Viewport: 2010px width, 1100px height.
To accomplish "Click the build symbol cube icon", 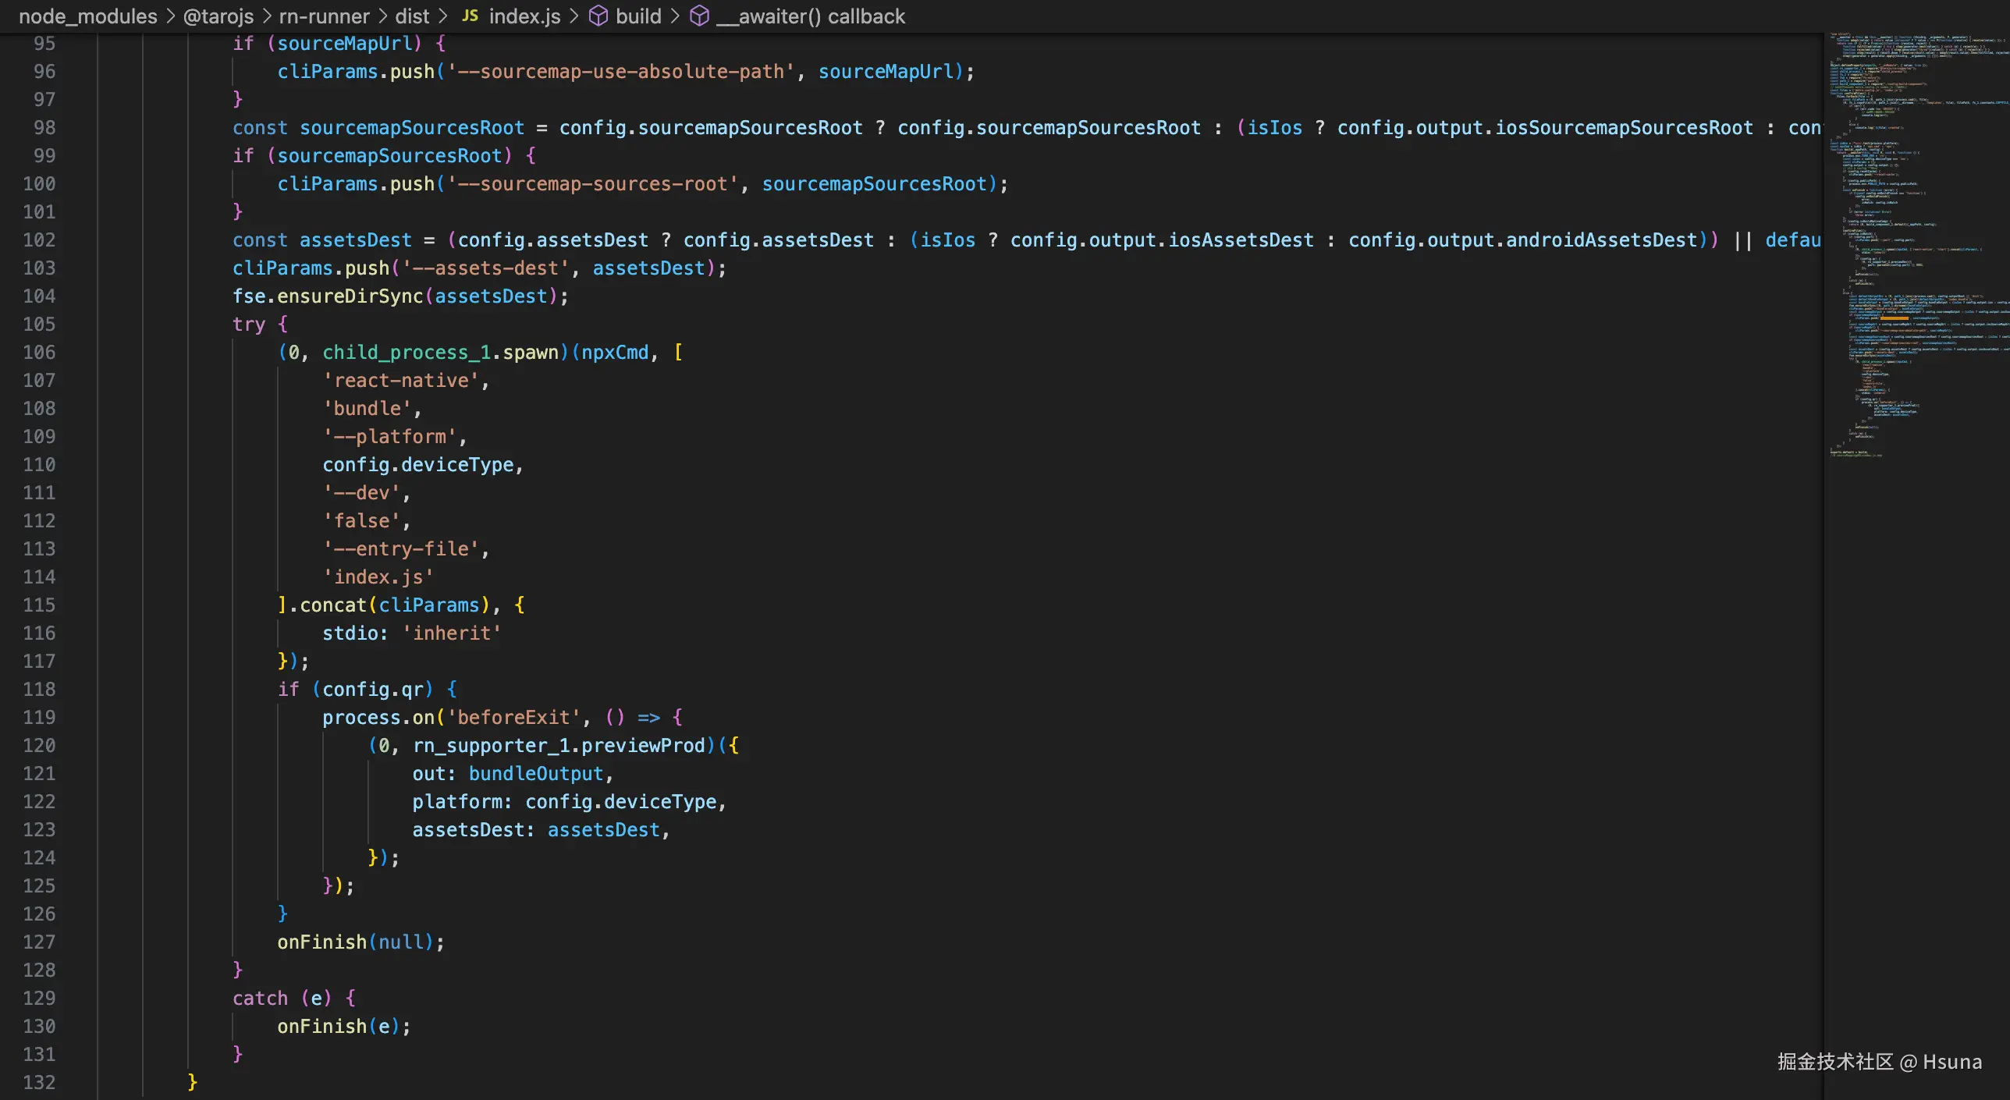I will point(598,16).
